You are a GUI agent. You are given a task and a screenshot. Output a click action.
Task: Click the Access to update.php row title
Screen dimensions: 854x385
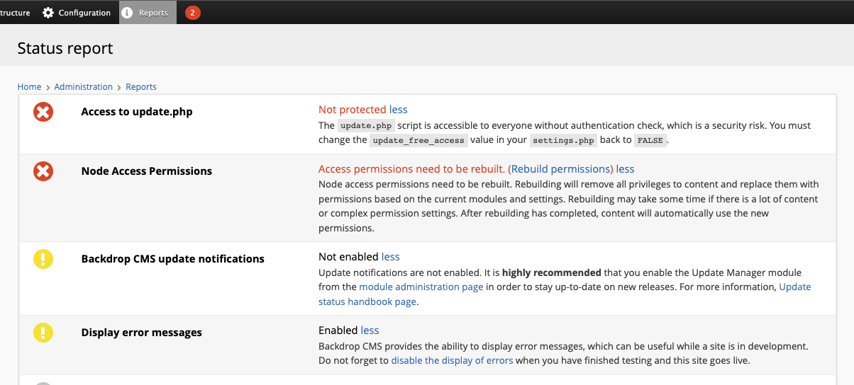pyautogui.click(x=137, y=112)
